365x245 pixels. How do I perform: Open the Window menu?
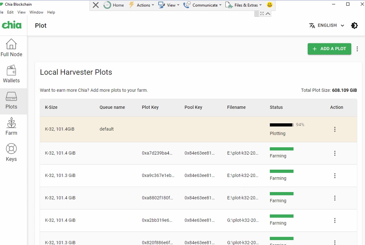click(x=36, y=12)
